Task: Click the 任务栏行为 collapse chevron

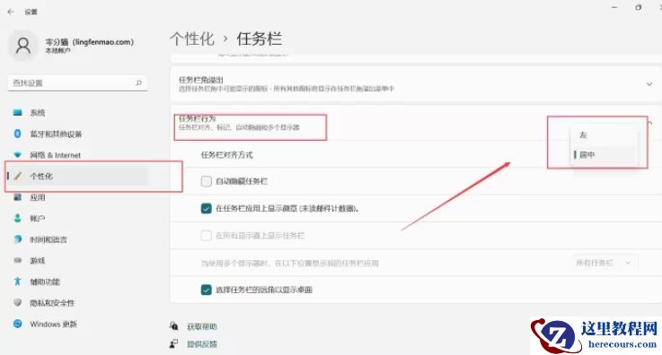Action: click(x=649, y=123)
